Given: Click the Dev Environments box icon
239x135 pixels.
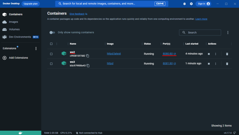Looking at the screenshot, I should tap(5, 37).
